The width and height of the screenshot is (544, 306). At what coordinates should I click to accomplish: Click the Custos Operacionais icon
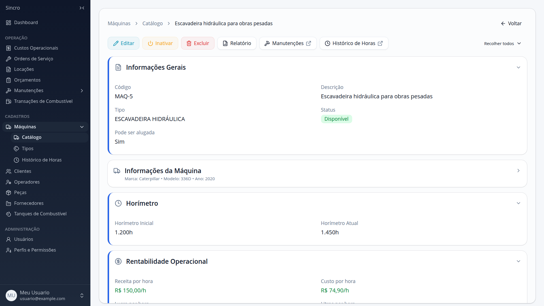pyautogui.click(x=8, y=48)
